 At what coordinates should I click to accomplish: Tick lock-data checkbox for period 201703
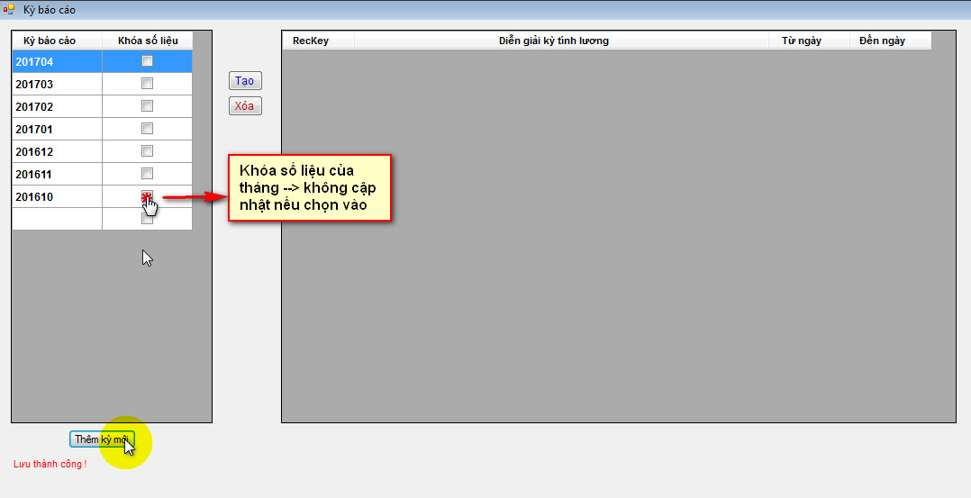point(147,83)
